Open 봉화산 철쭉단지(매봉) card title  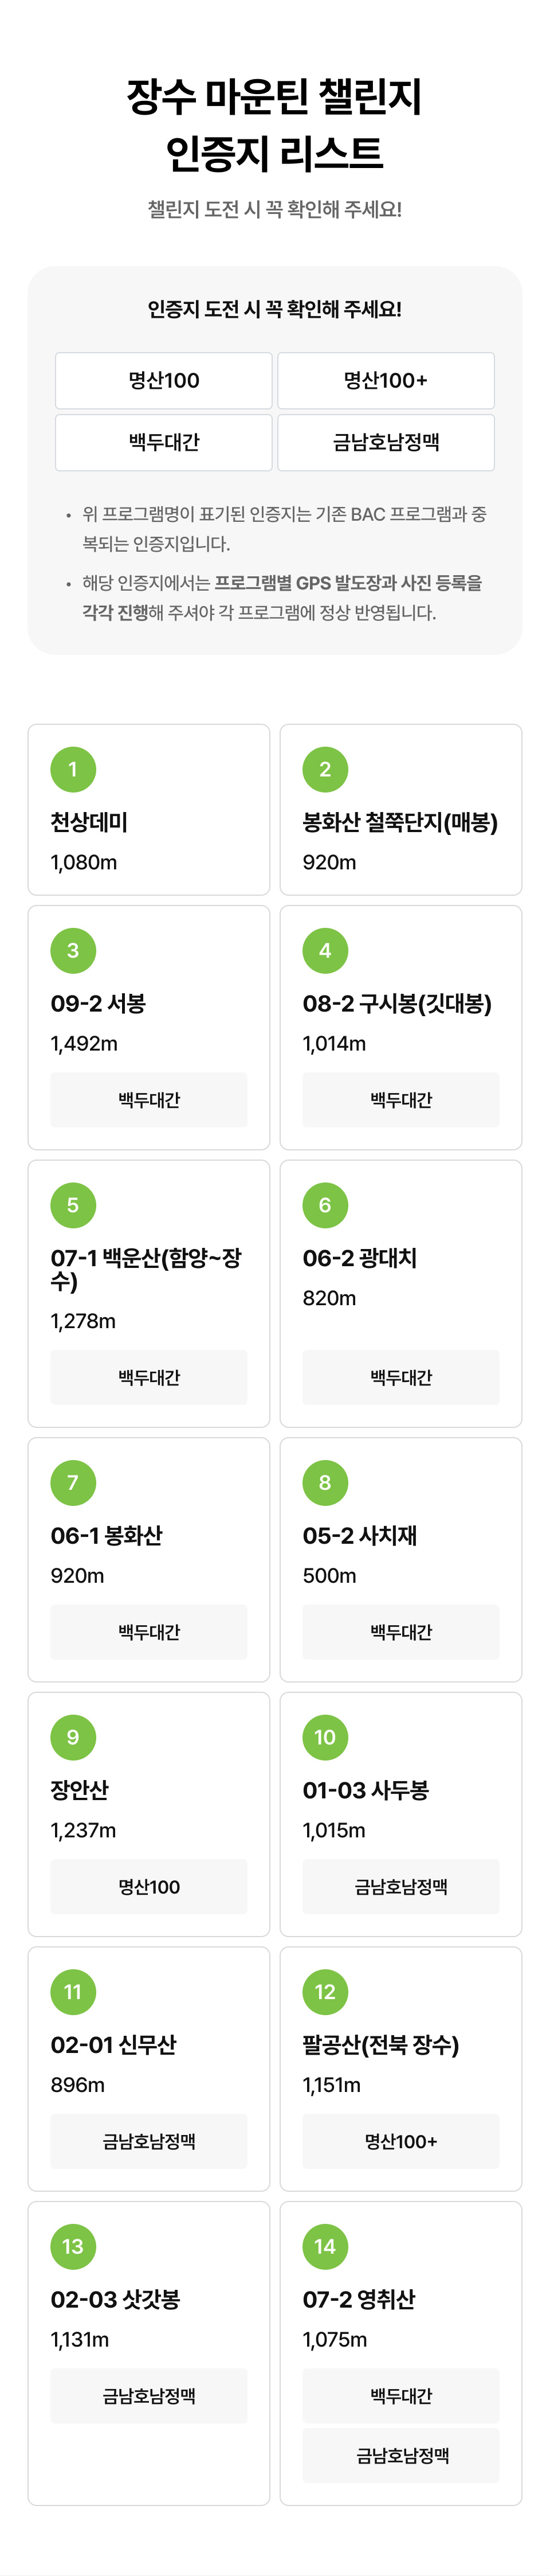[400, 822]
